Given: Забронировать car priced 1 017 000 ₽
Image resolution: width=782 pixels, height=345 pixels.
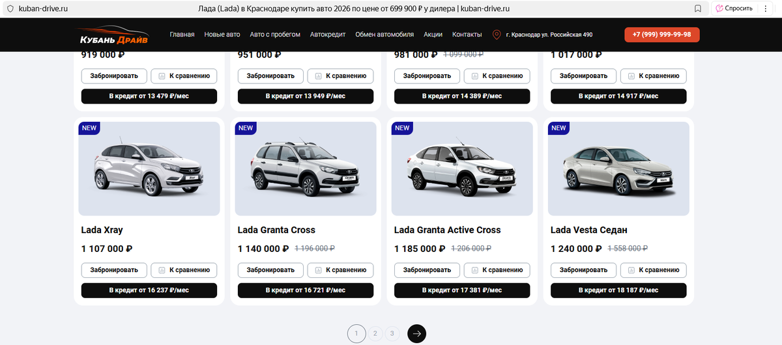Looking at the screenshot, I should tap(583, 76).
